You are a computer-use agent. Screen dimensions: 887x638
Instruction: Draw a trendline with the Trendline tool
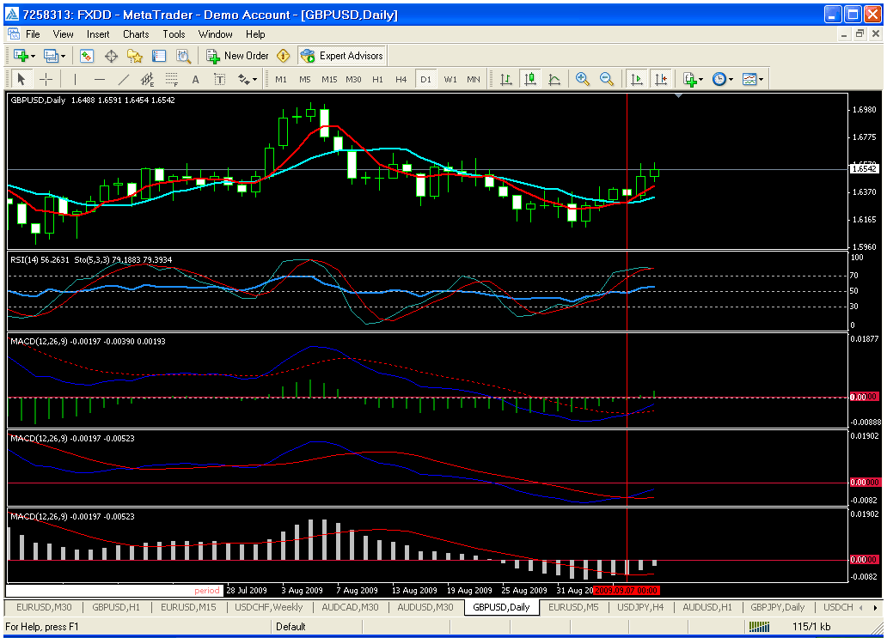123,79
